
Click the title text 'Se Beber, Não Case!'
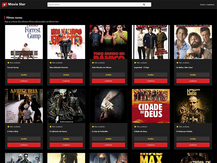pyautogui.click(x=184, y=67)
